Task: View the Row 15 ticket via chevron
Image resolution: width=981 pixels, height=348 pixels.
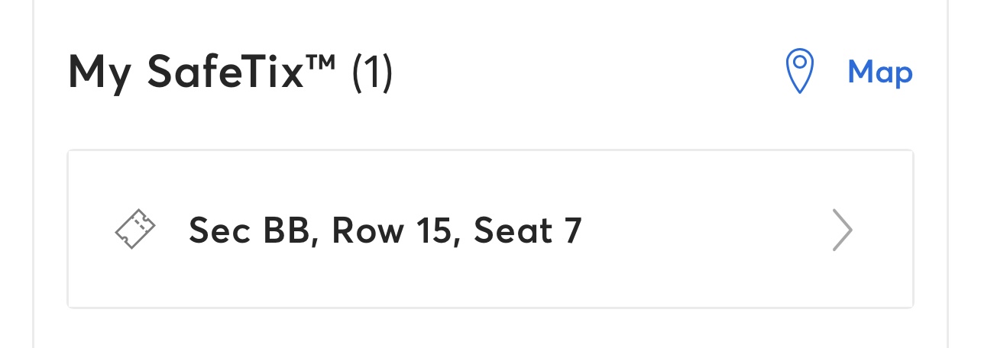Action: click(x=842, y=230)
